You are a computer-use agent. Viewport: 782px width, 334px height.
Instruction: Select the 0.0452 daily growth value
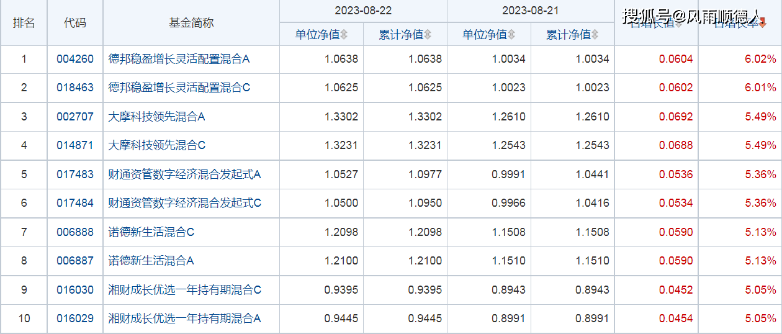[x=676, y=290]
